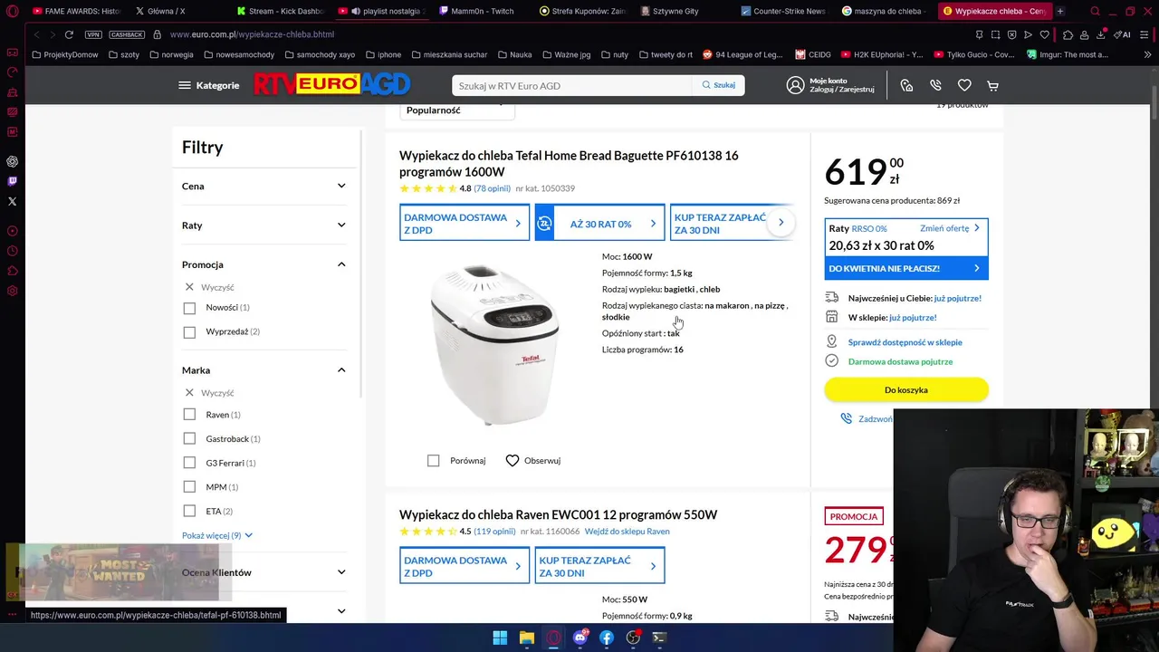Add page to Opera bookmarks heart
Screen dimensions: 1159x652
(x=1044, y=34)
